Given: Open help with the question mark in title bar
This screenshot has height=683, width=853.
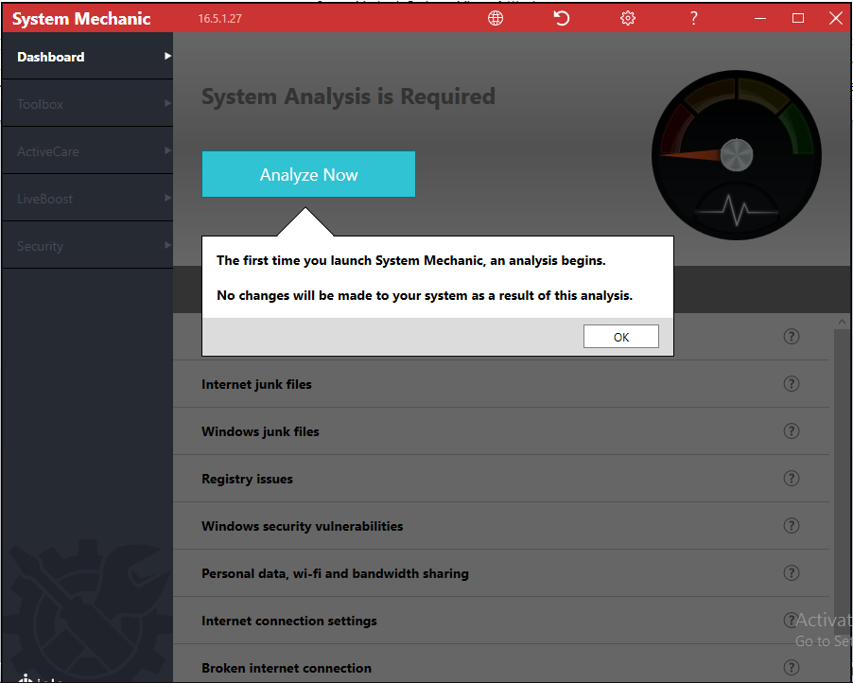Looking at the screenshot, I should click(693, 18).
